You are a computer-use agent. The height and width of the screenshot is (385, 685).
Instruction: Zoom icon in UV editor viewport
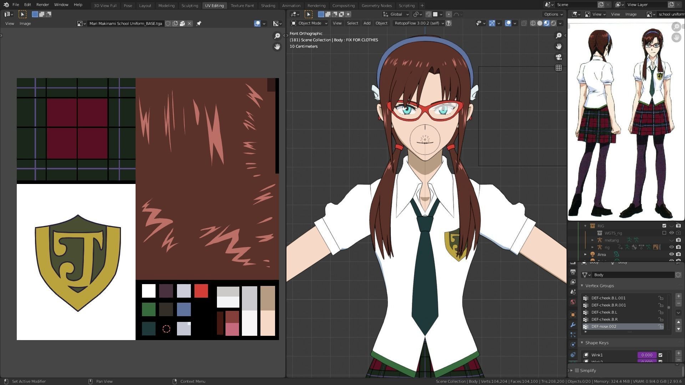coord(277,36)
